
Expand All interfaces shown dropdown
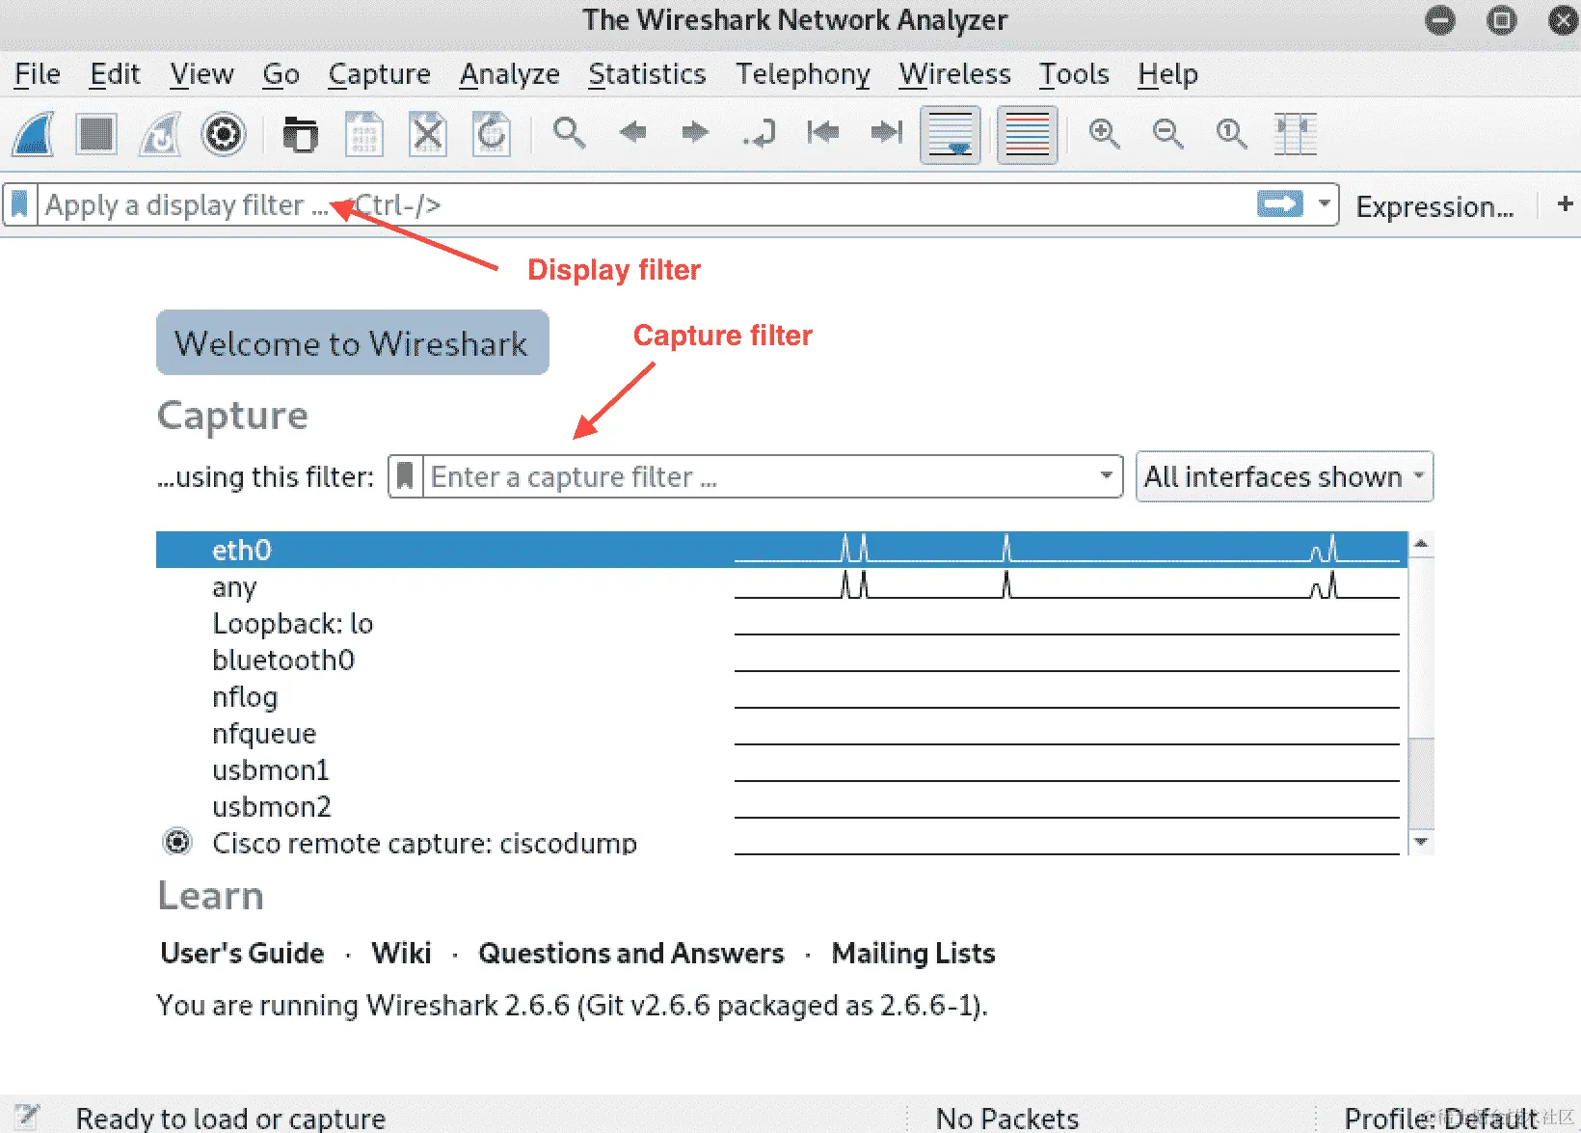click(x=1284, y=476)
